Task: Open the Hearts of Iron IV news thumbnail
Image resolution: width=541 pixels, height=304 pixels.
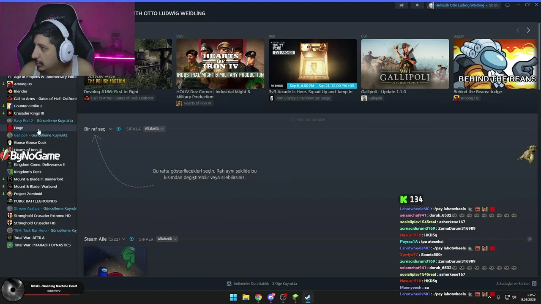Action: [220, 64]
